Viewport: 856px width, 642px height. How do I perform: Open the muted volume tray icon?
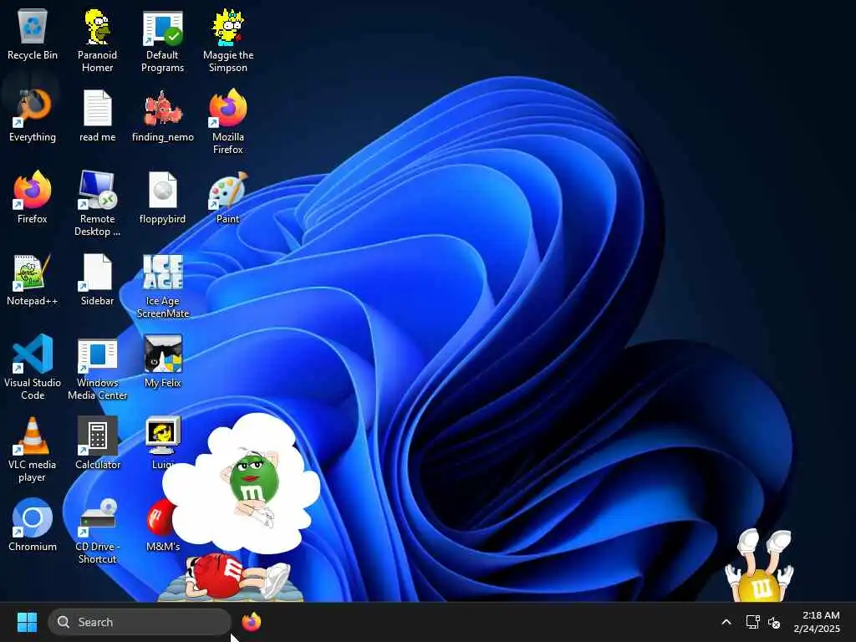(x=773, y=622)
